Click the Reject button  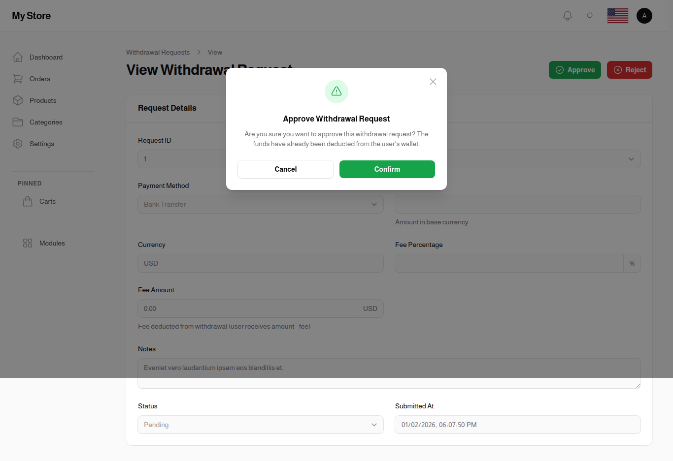[x=629, y=70]
